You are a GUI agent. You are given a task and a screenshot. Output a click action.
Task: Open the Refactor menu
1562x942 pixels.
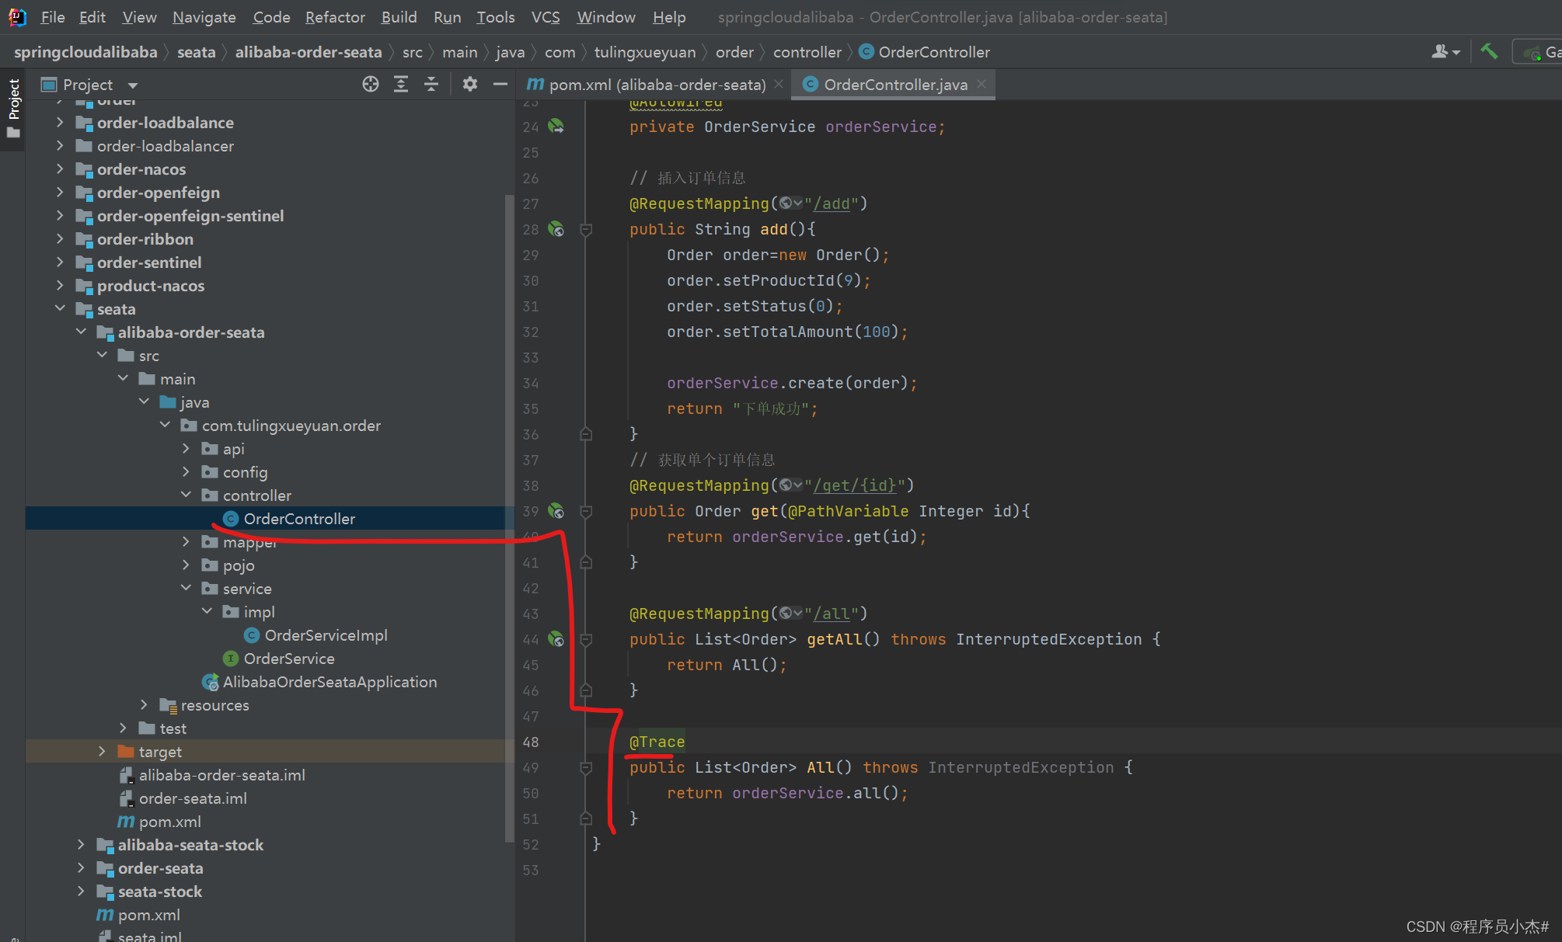tap(335, 17)
